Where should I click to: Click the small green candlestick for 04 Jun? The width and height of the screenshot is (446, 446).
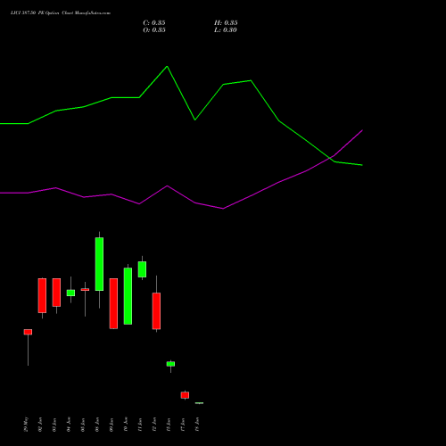[70, 293]
